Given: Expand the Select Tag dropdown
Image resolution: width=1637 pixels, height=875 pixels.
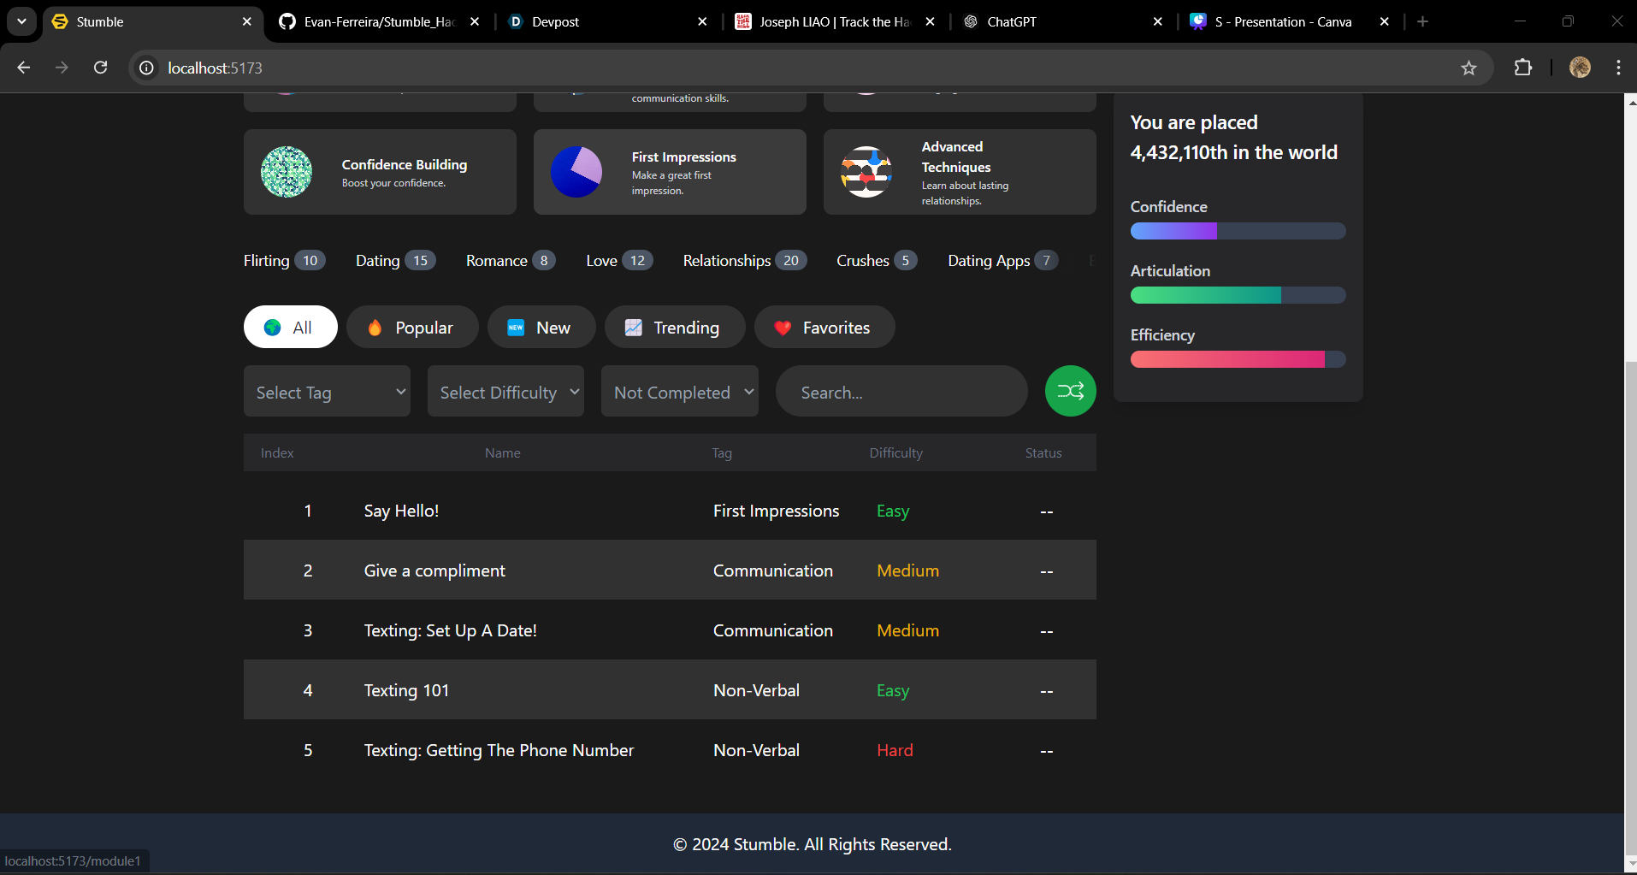Looking at the screenshot, I should click(327, 391).
